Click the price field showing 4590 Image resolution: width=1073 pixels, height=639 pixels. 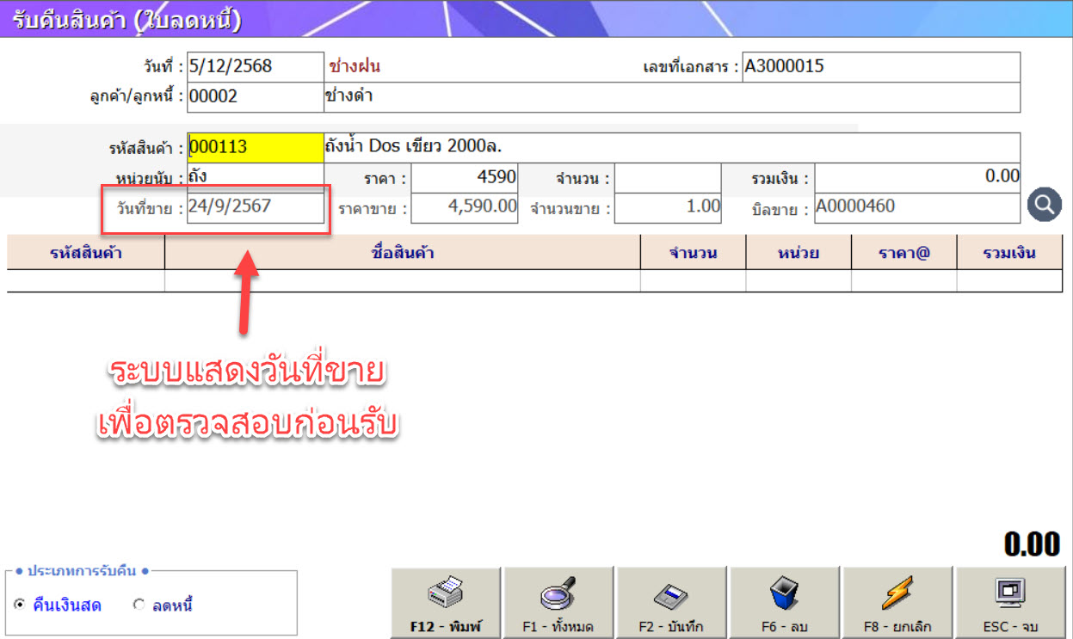pyautogui.click(x=465, y=179)
